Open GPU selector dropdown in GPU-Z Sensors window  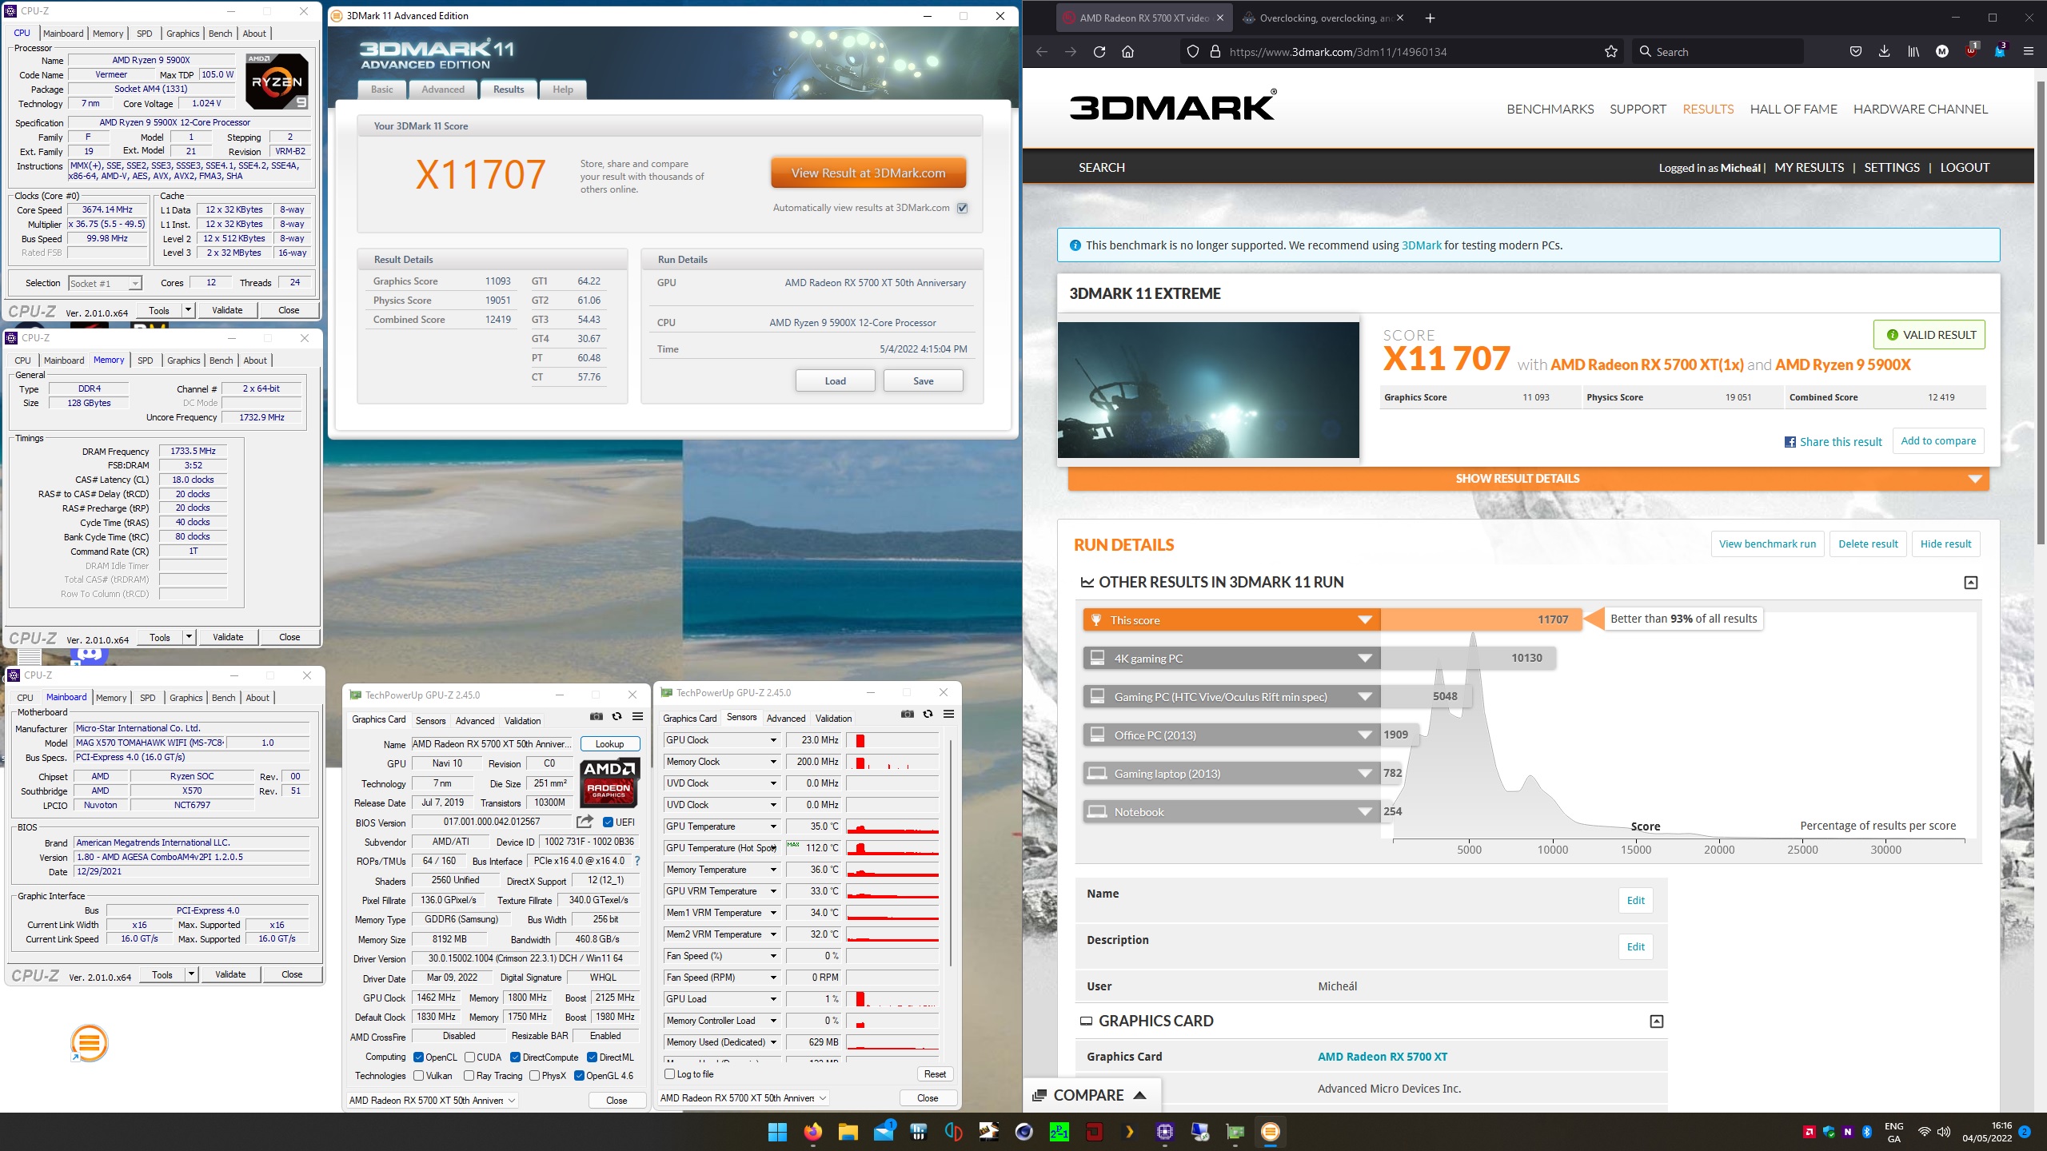pyautogui.click(x=743, y=1097)
